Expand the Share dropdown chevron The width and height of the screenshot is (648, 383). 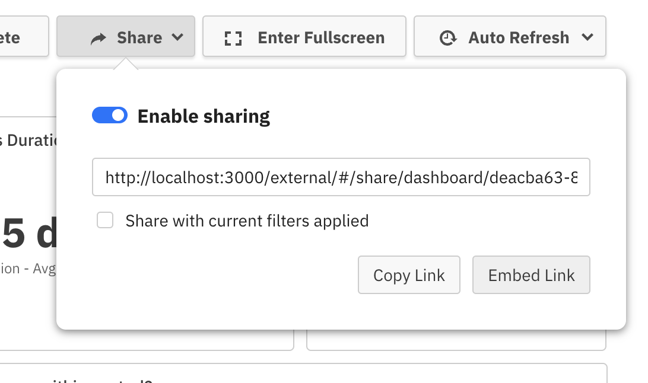(177, 37)
